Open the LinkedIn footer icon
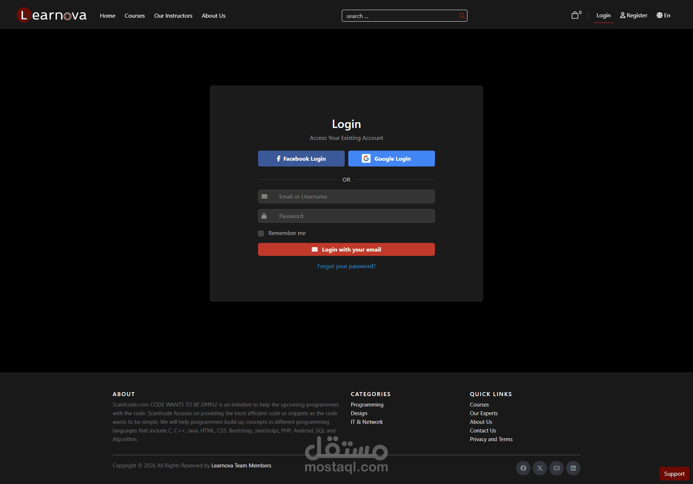 573,468
